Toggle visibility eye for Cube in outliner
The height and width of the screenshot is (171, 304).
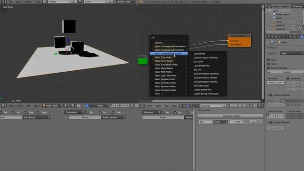pyautogui.click(x=294, y=22)
